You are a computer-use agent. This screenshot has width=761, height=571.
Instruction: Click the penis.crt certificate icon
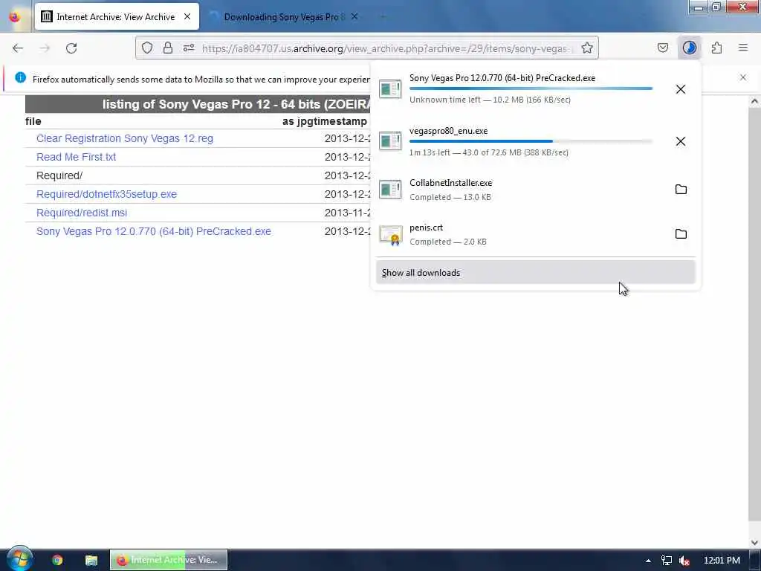click(x=390, y=235)
